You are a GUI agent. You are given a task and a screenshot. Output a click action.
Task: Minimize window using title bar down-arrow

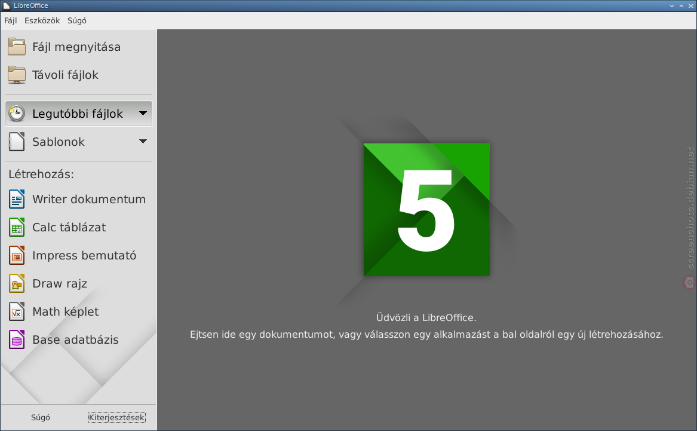[672, 6]
